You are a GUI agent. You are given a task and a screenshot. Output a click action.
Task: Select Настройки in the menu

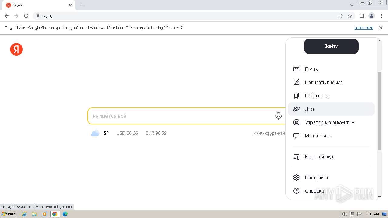pos(331,177)
